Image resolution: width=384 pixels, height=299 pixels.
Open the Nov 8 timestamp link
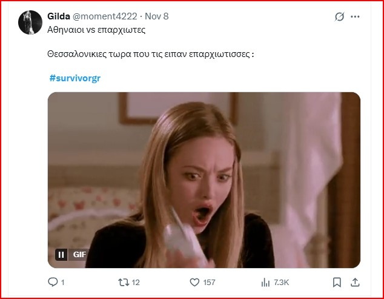coord(157,16)
